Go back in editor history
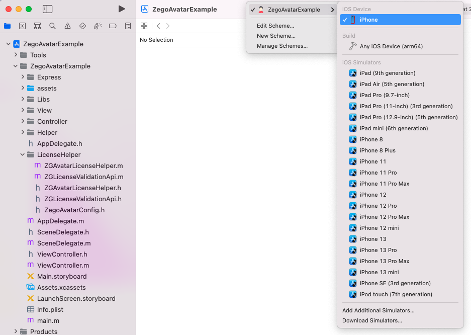Image resolution: width=471 pixels, height=335 pixels. [x=159, y=26]
